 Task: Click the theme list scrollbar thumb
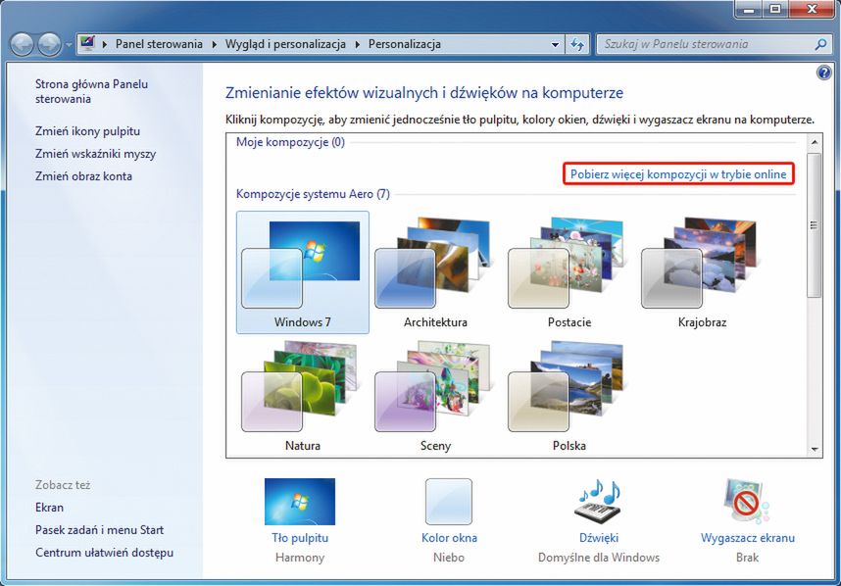pos(815,225)
